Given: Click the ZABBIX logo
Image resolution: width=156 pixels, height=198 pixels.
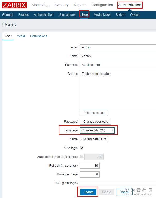Looking at the screenshot, I should 14,5.
